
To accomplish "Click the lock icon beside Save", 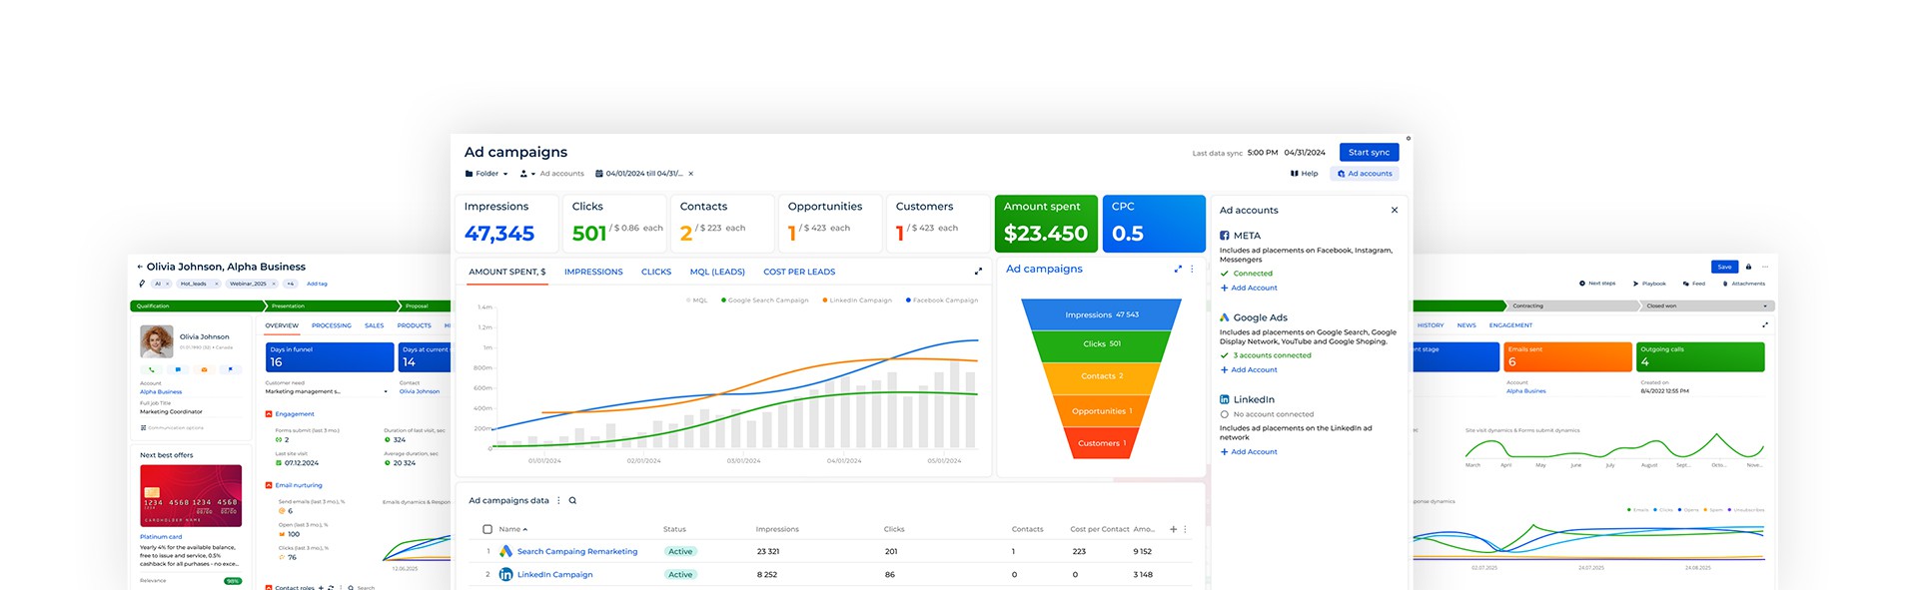I will click(x=1748, y=267).
